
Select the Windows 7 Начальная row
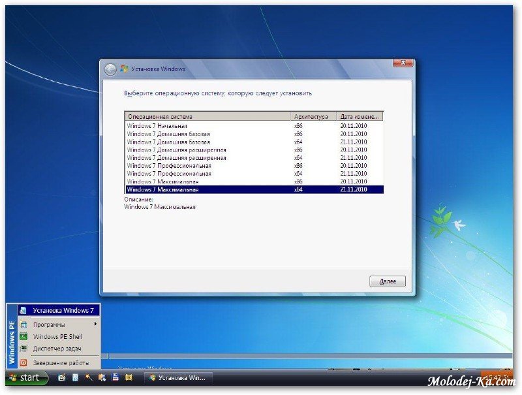[254, 126]
